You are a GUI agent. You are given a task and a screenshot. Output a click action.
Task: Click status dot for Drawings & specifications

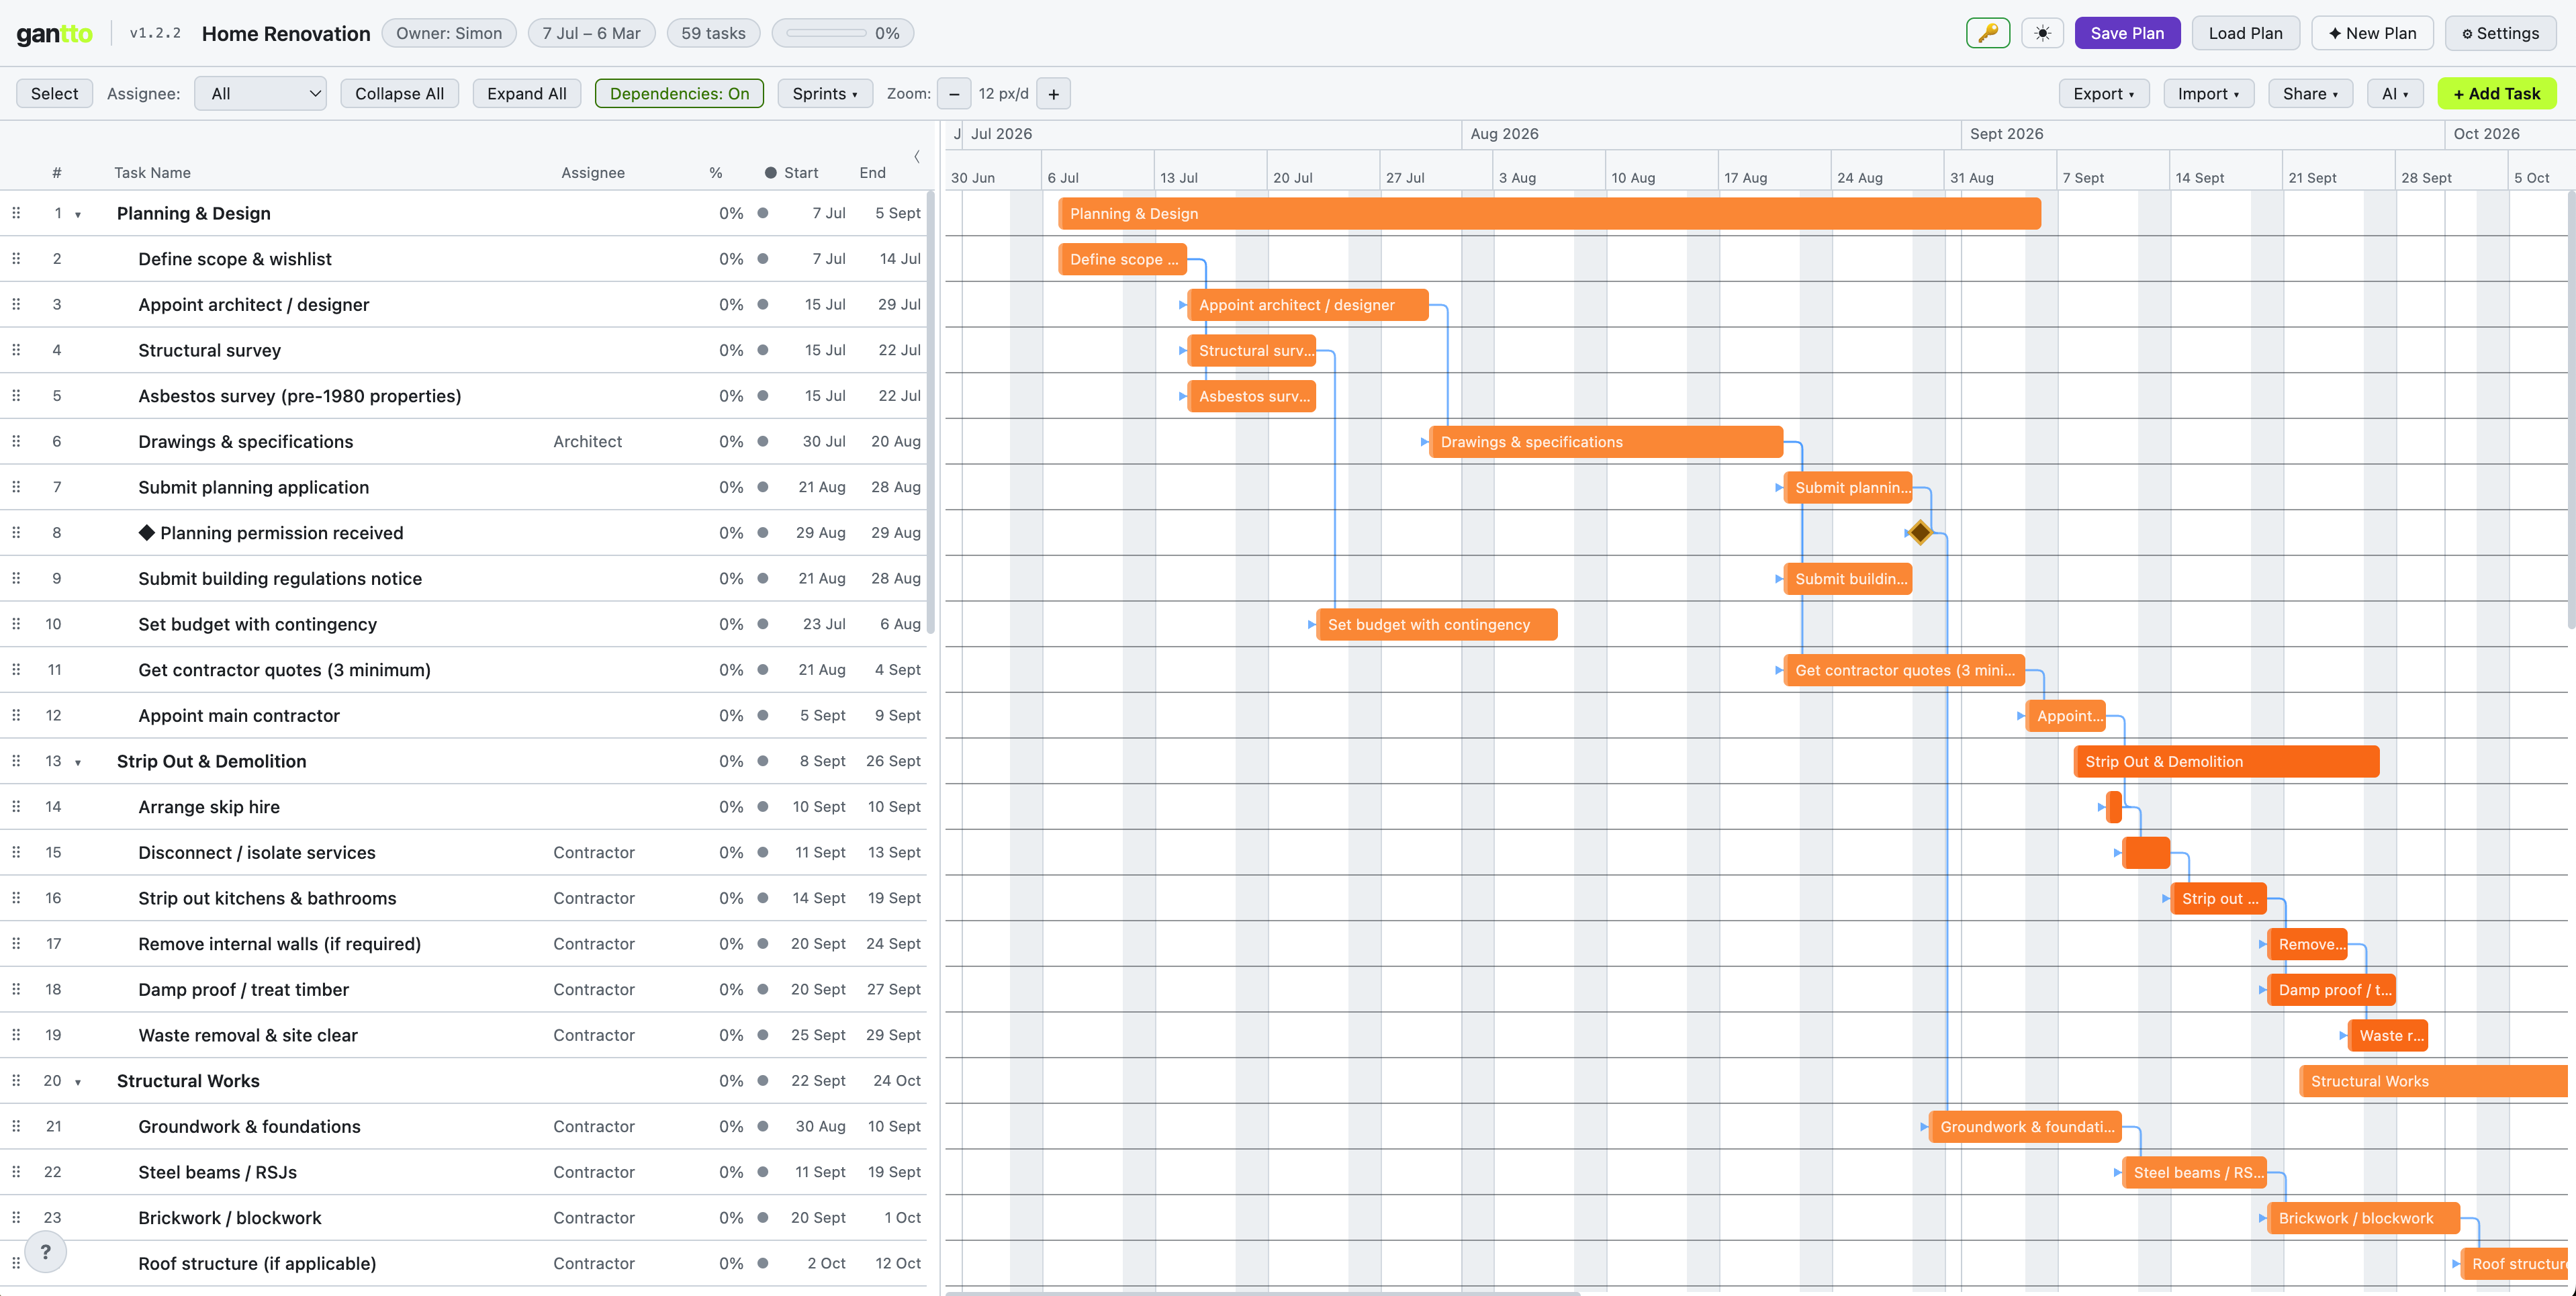pyautogui.click(x=763, y=441)
